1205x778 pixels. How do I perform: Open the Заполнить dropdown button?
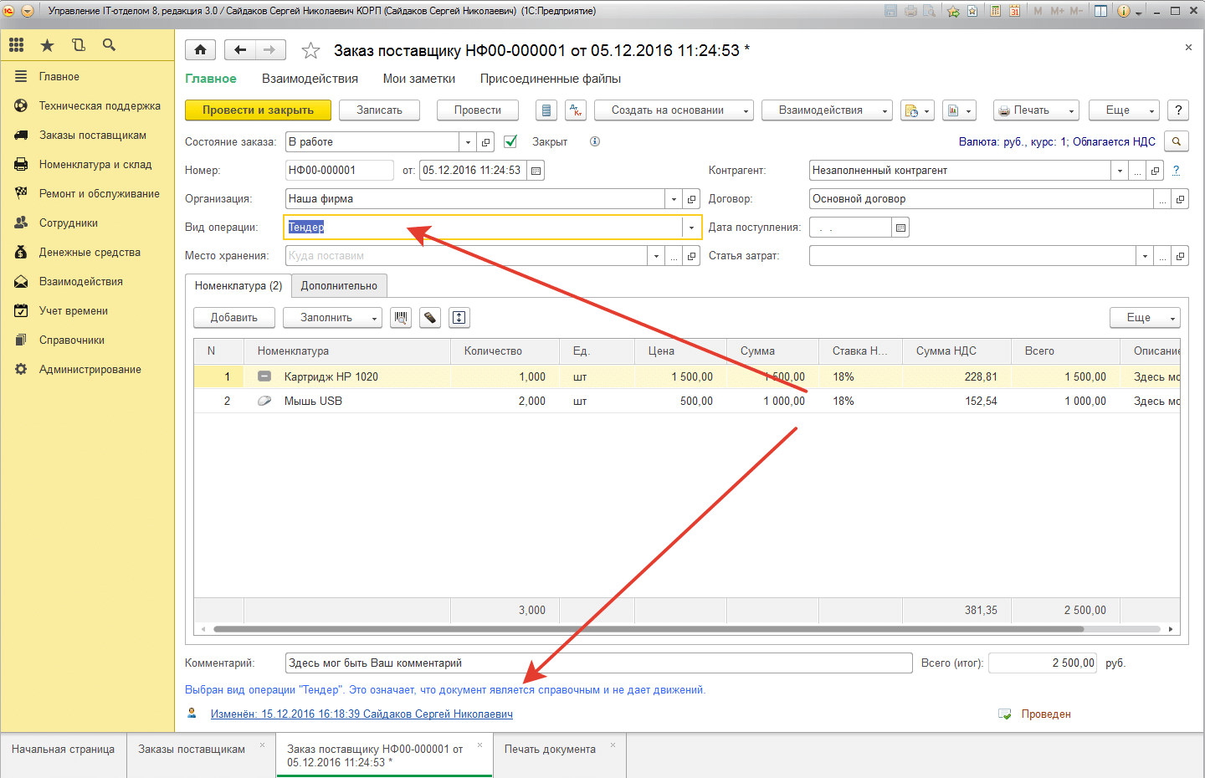point(332,318)
